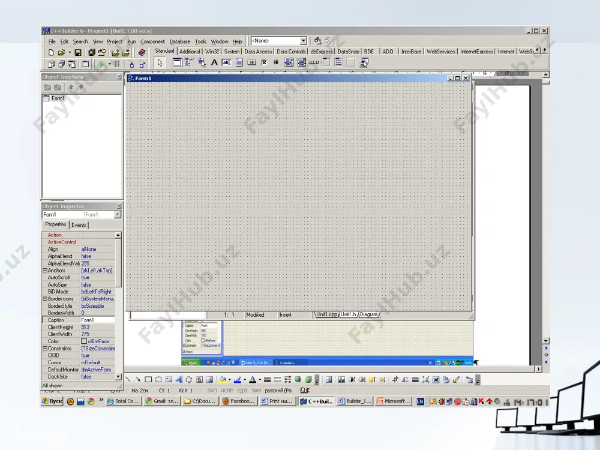Pick the ScrollBar component icon
This screenshot has width=600, height=450.
pos(314,63)
